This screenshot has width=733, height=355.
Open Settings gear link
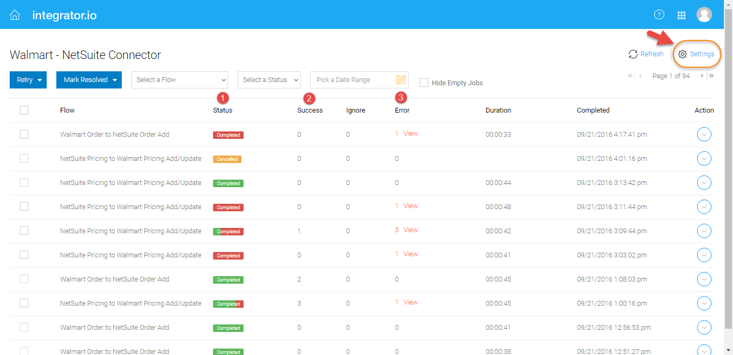coord(697,54)
